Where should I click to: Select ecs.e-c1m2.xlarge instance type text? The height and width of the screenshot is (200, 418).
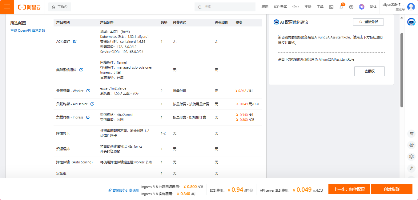[113, 88]
